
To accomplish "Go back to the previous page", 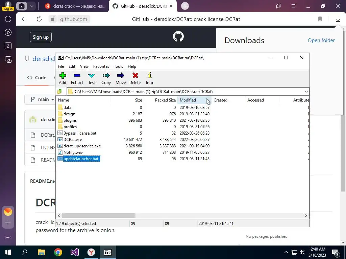I will pyautogui.click(x=24, y=19).
